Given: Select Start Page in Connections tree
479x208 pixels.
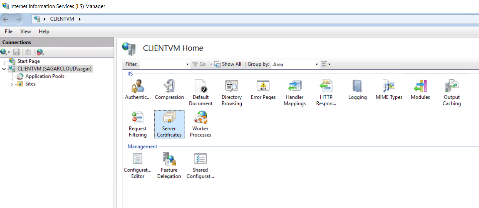Looking at the screenshot, I should point(28,61).
